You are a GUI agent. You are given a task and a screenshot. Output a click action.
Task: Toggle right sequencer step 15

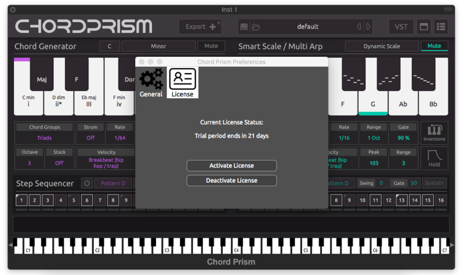(428, 200)
